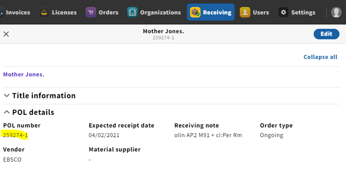The height and width of the screenshot is (172, 346).
Task: Click the Settings gear icon
Action: (x=284, y=12)
